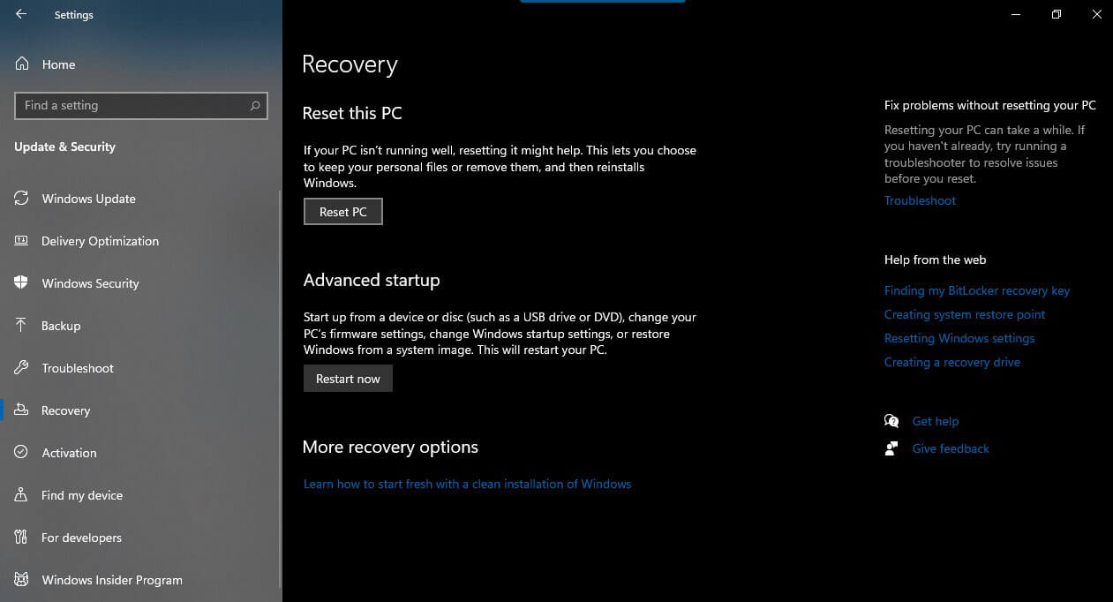This screenshot has height=602, width=1113.
Task: Select the Windows Update sidebar icon
Action: pyautogui.click(x=21, y=199)
